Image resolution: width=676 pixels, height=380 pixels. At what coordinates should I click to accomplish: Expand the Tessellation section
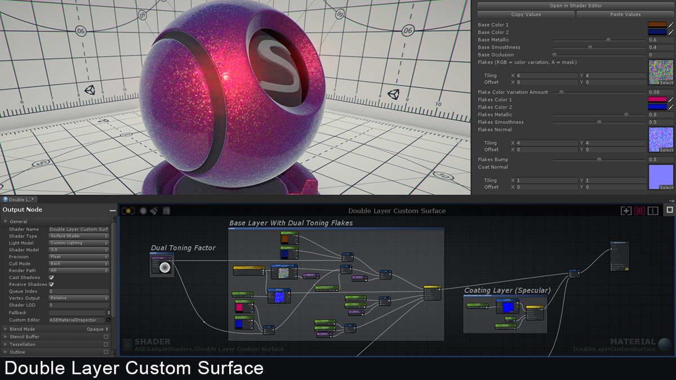pos(6,345)
